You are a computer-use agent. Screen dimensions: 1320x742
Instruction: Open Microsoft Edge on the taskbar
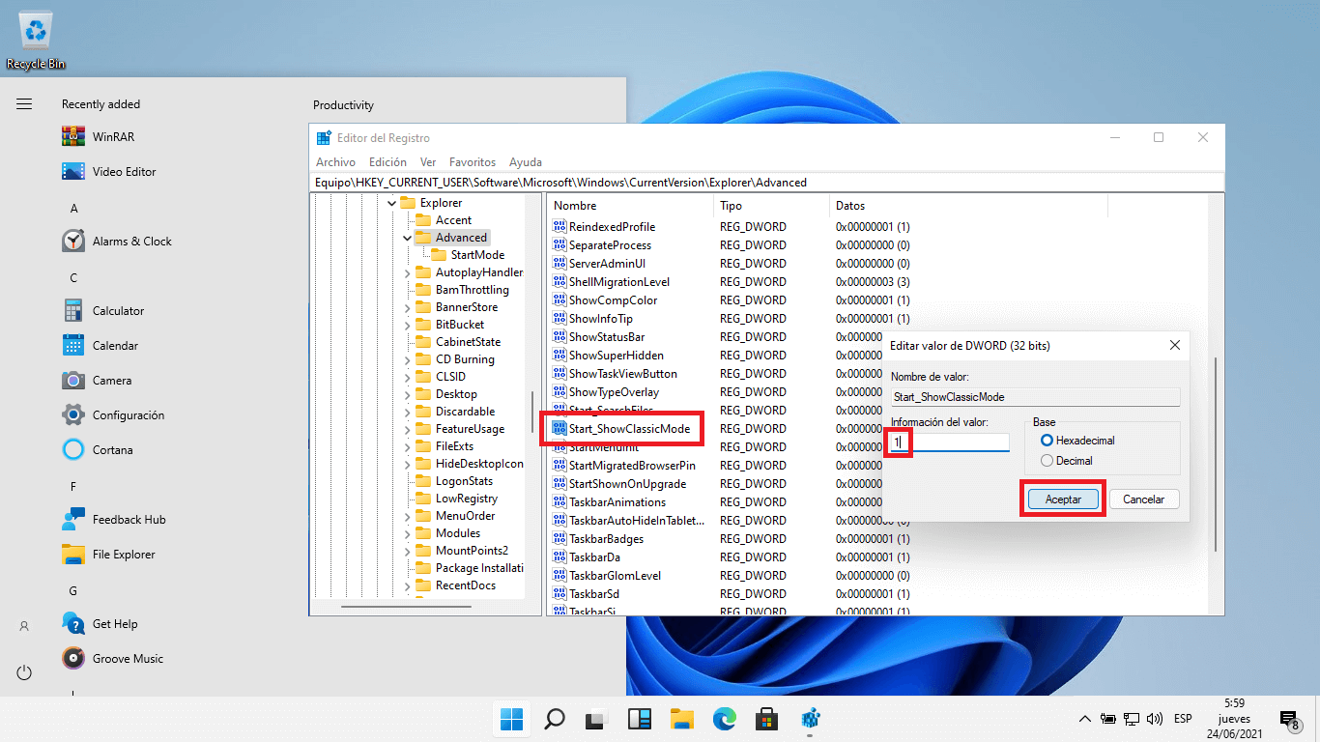[724, 719]
